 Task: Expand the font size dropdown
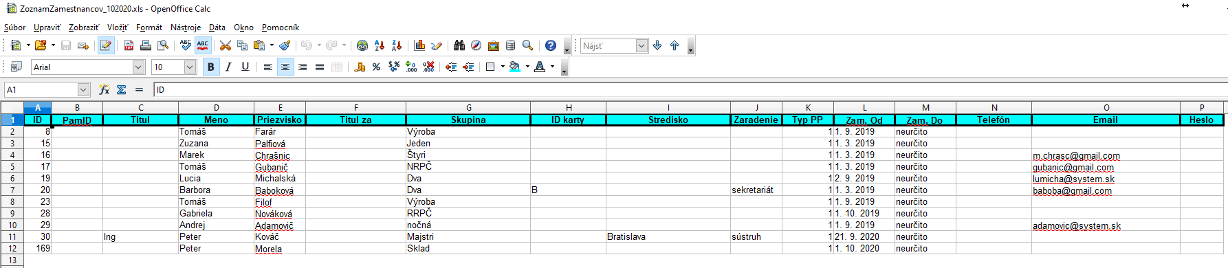[190, 67]
